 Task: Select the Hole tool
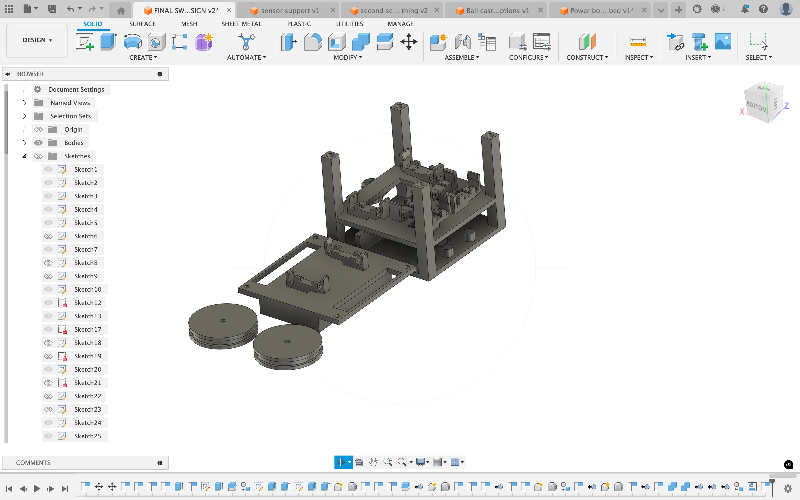coord(156,41)
